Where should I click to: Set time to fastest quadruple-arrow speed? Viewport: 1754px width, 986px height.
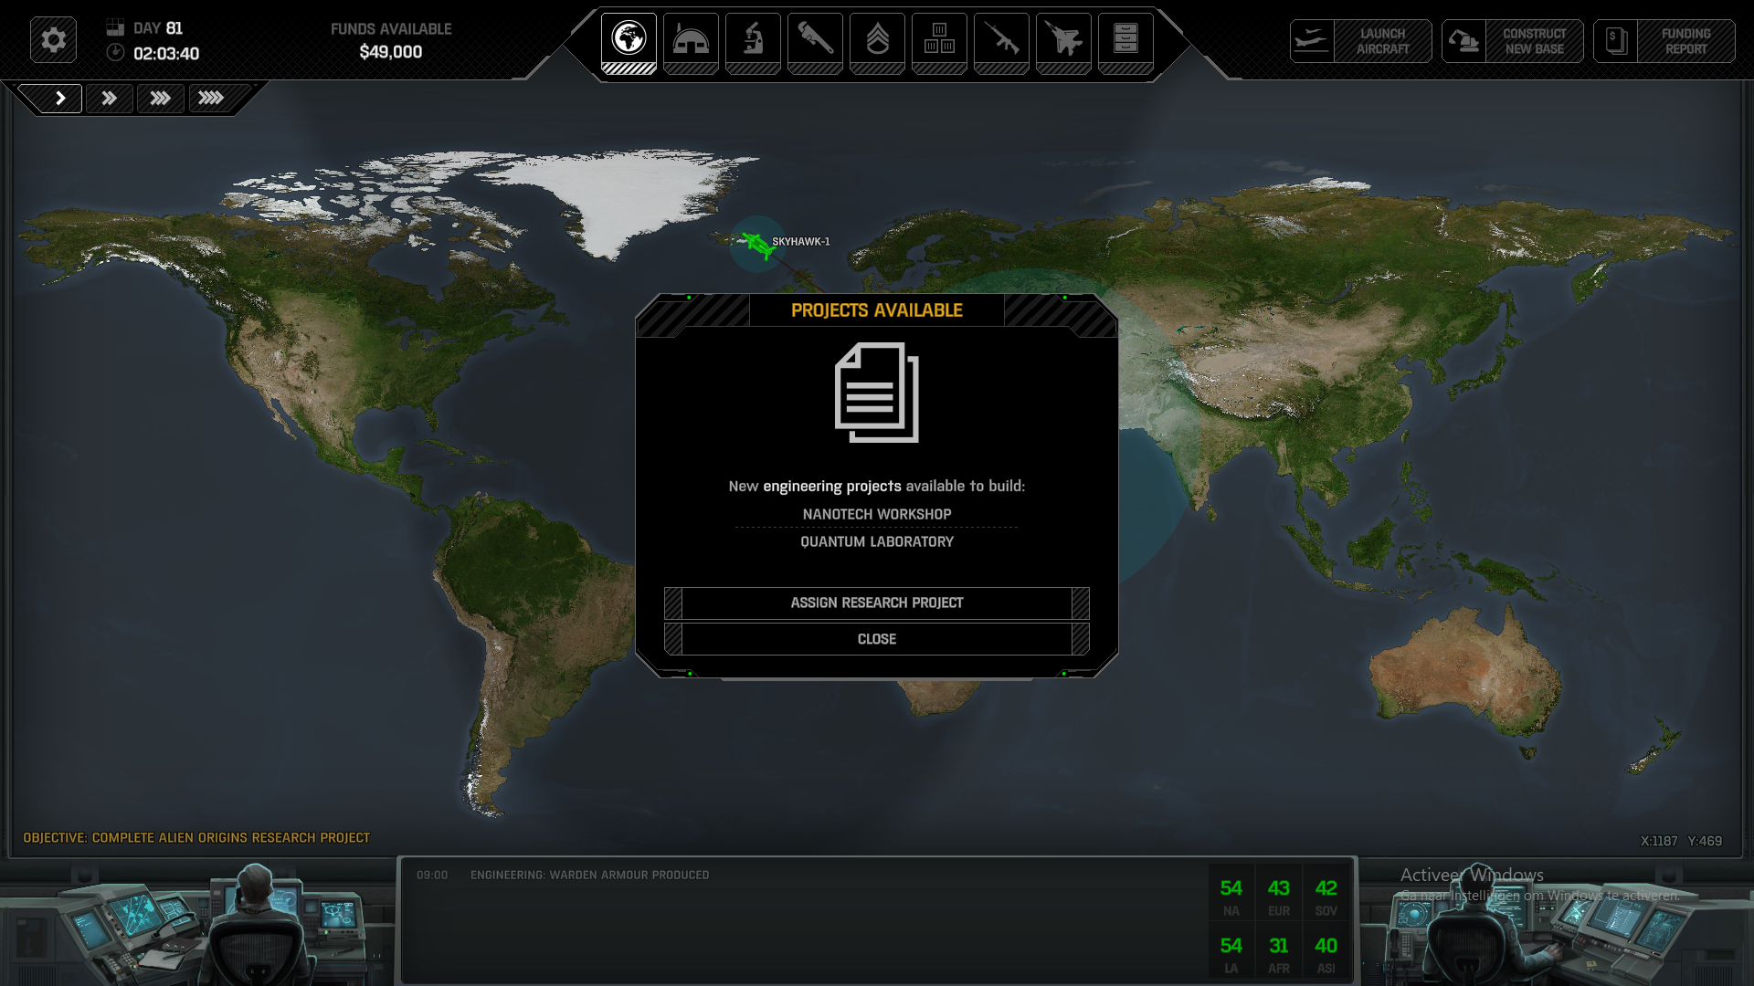[x=212, y=98]
